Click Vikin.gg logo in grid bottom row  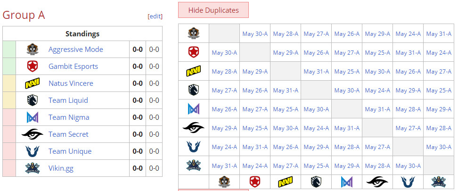(x=439, y=182)
